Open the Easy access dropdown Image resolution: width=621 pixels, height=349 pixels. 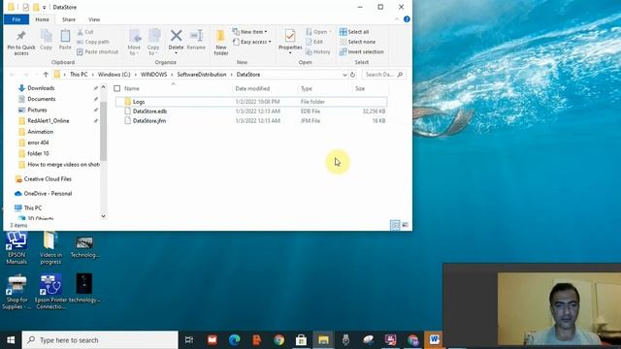[252, 42]
